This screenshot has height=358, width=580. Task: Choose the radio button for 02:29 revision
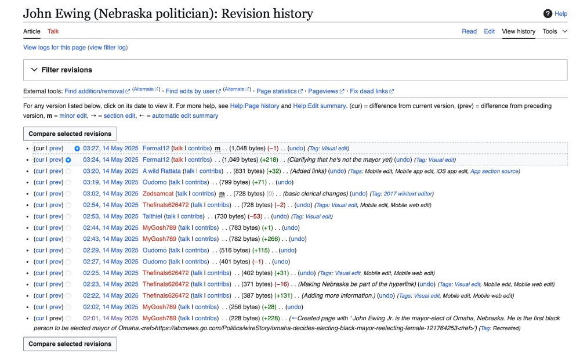(68, 251)
